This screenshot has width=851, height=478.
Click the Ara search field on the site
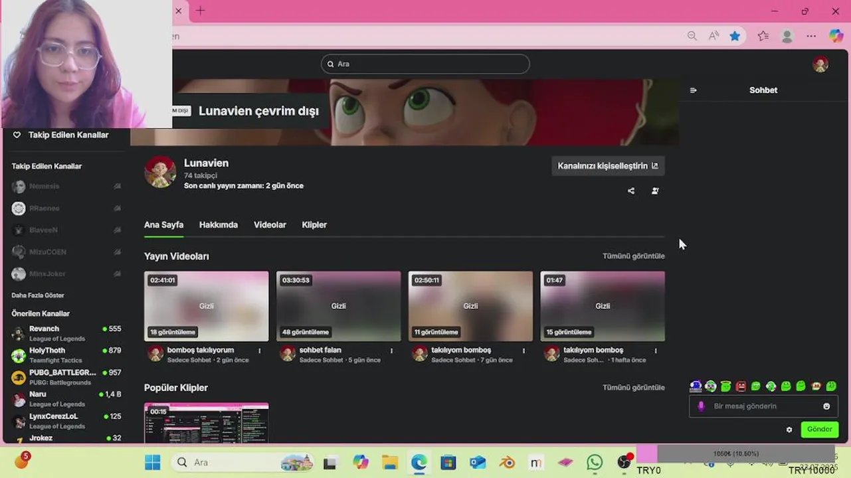pyautogui.click(x=425, y=64)
